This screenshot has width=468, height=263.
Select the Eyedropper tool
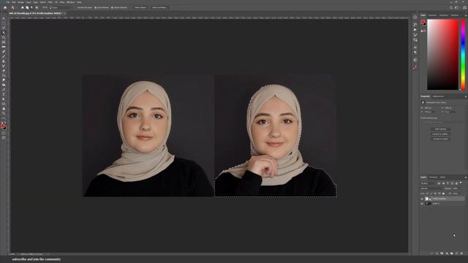tap(4, 47)
